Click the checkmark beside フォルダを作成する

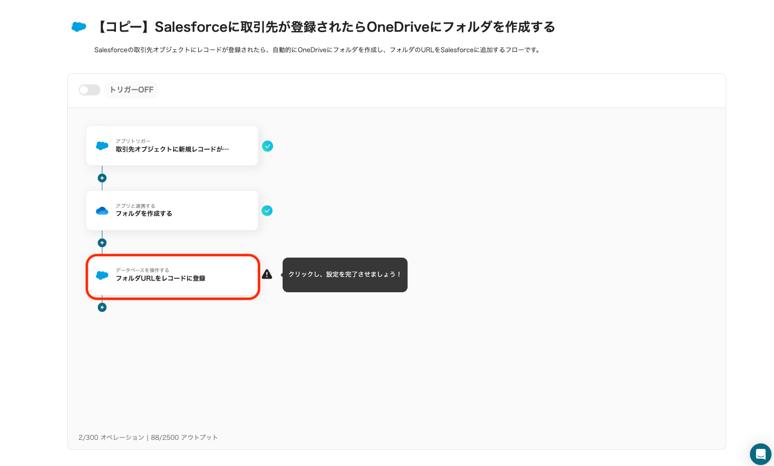(x=267, y=211)
